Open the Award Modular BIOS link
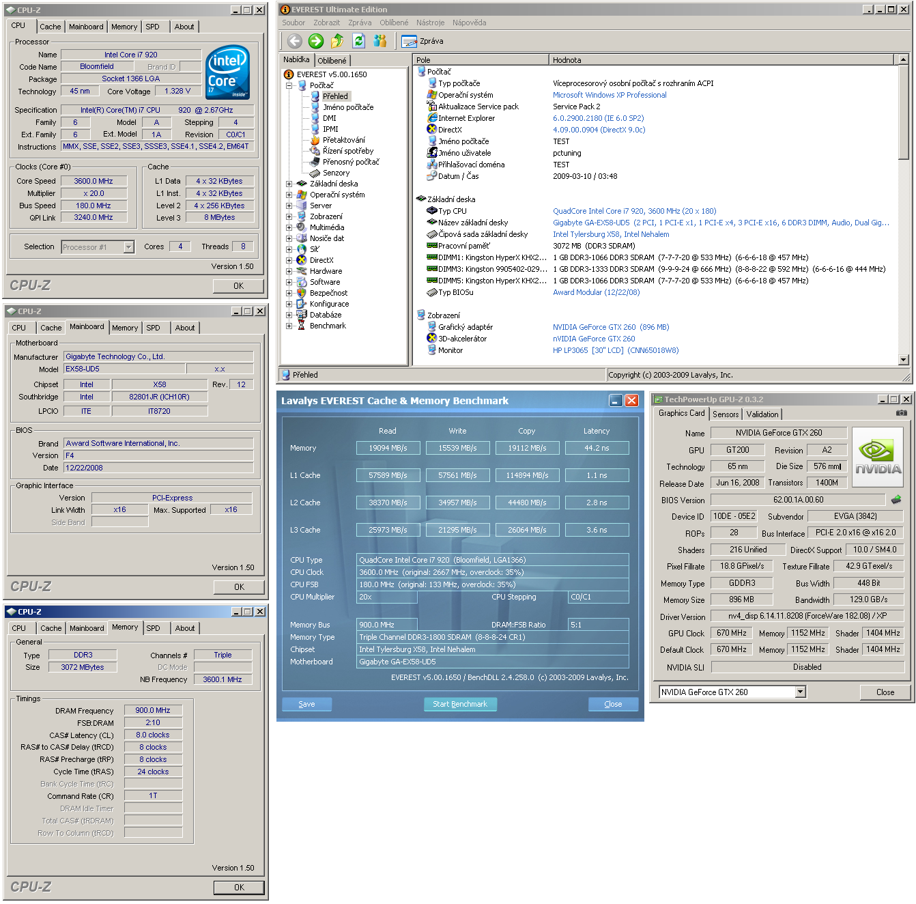This screenshot has height=904, width=916. coord(597,292)
